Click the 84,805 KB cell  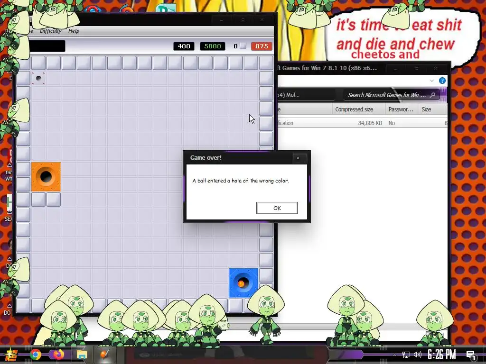click(x=370, y=123)
